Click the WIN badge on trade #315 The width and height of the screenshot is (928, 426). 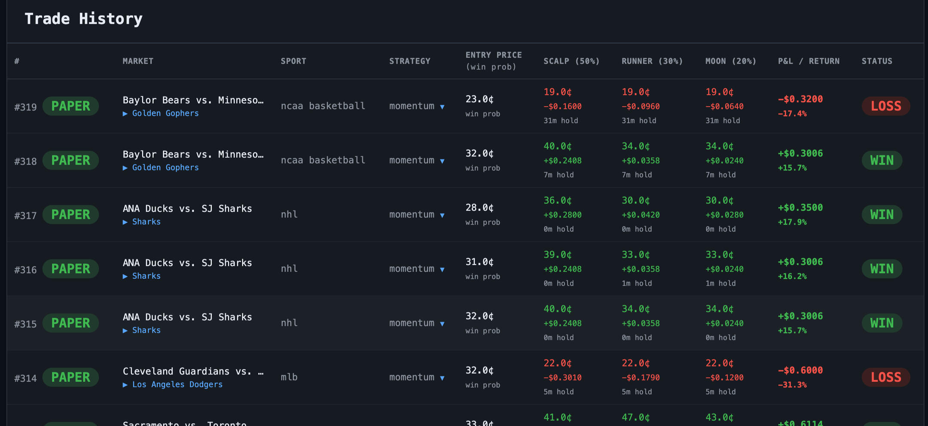click(x=882, y=323)
